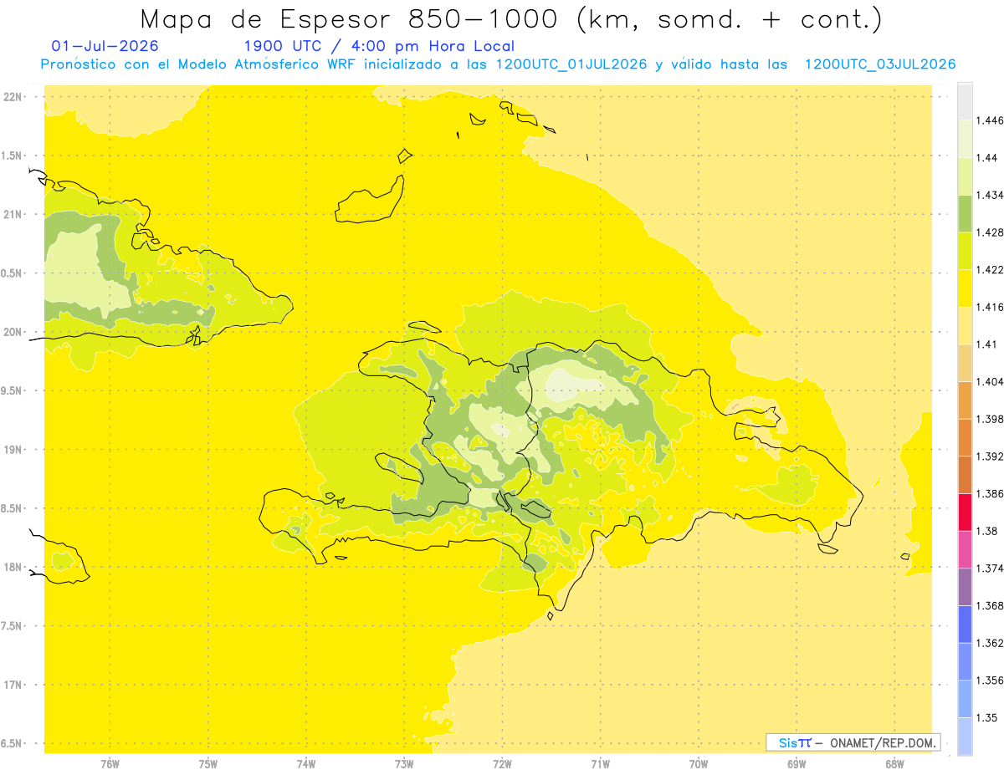Click the orange swatch between 1.392 and 1.398
1004x775 pixels.
click(965, 437)
